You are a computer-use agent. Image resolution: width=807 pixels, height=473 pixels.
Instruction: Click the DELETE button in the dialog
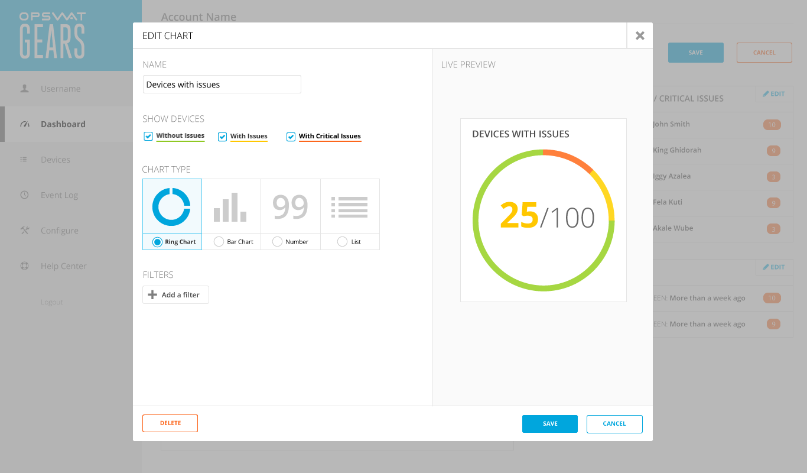(170, 423)
